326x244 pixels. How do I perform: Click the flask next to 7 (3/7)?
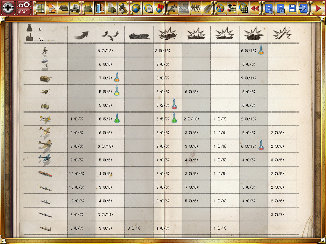point(117,77)
